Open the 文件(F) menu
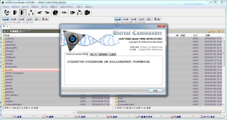 (x=6, y=7)
